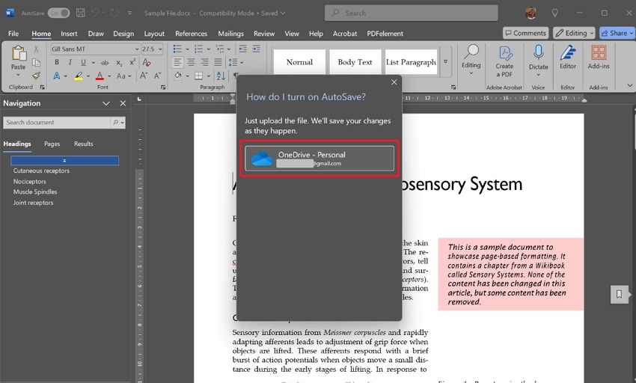Switch to the References tab
The width and height of the screenshot is (636, 383).
191,34
